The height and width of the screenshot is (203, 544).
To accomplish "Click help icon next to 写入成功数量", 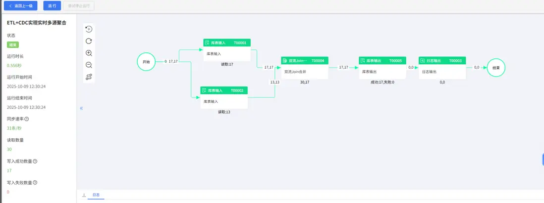I will click(x=35, y=161).
